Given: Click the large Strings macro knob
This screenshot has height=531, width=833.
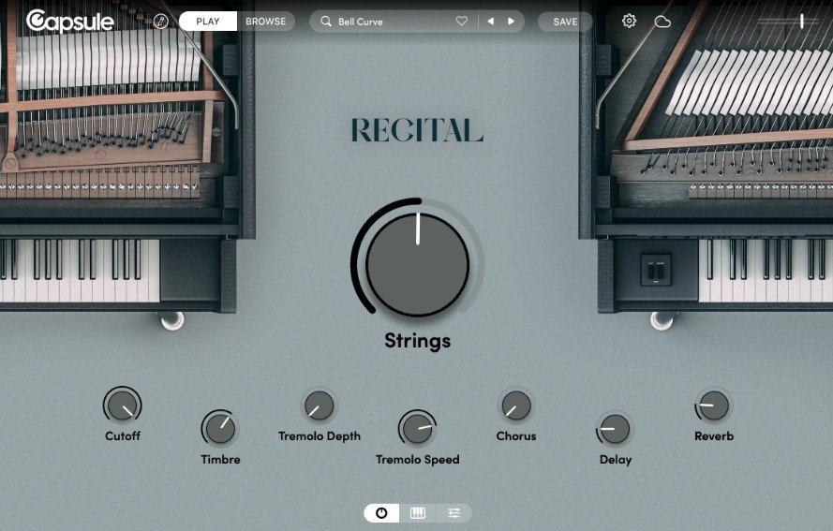Looking at the screenshot, I should pyautogui.click(x=417, y=264).
